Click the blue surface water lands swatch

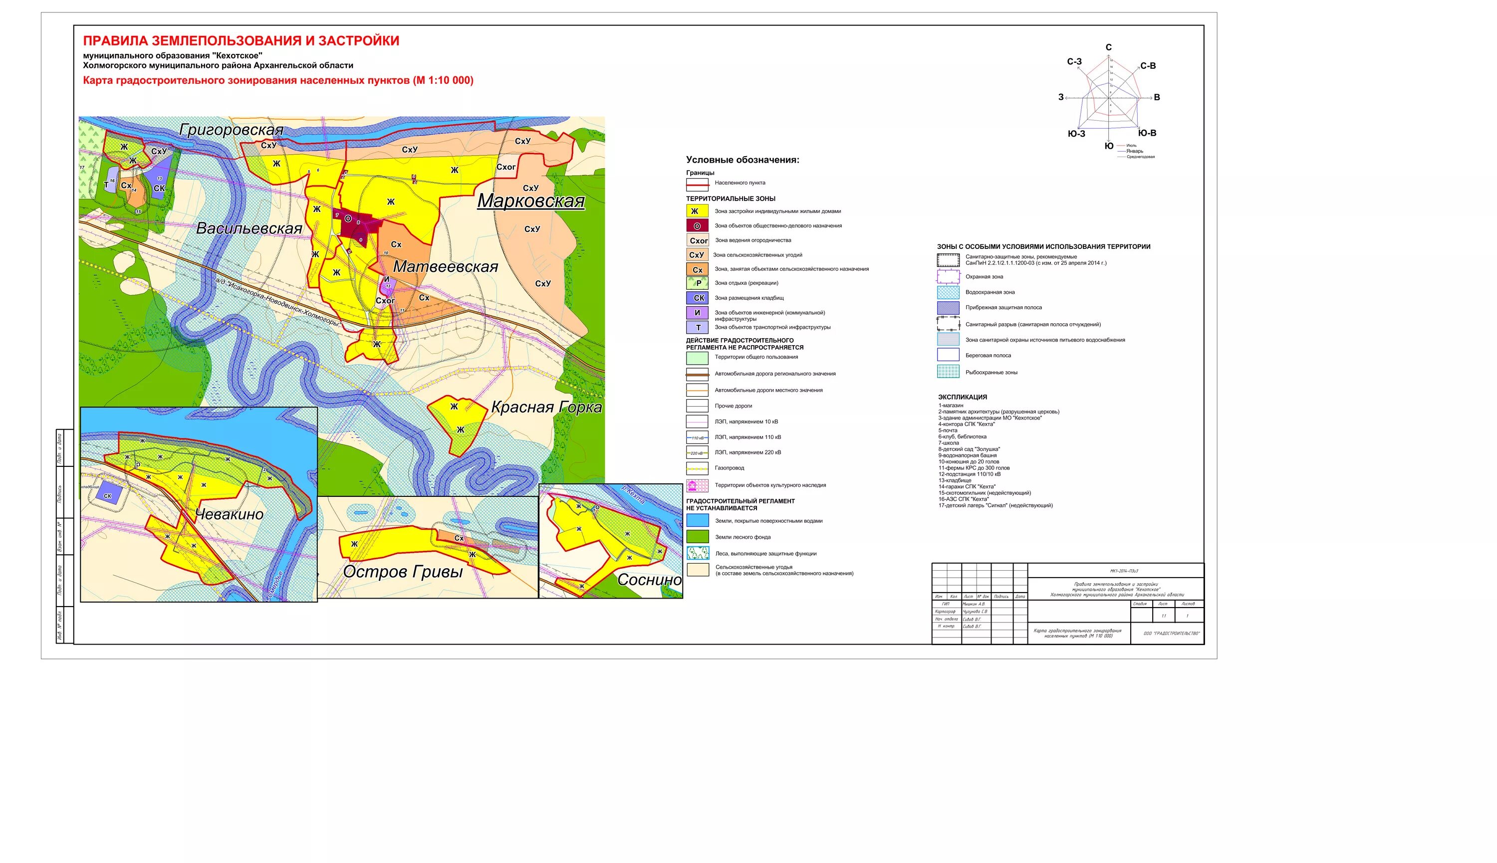(x=697, y=521)
